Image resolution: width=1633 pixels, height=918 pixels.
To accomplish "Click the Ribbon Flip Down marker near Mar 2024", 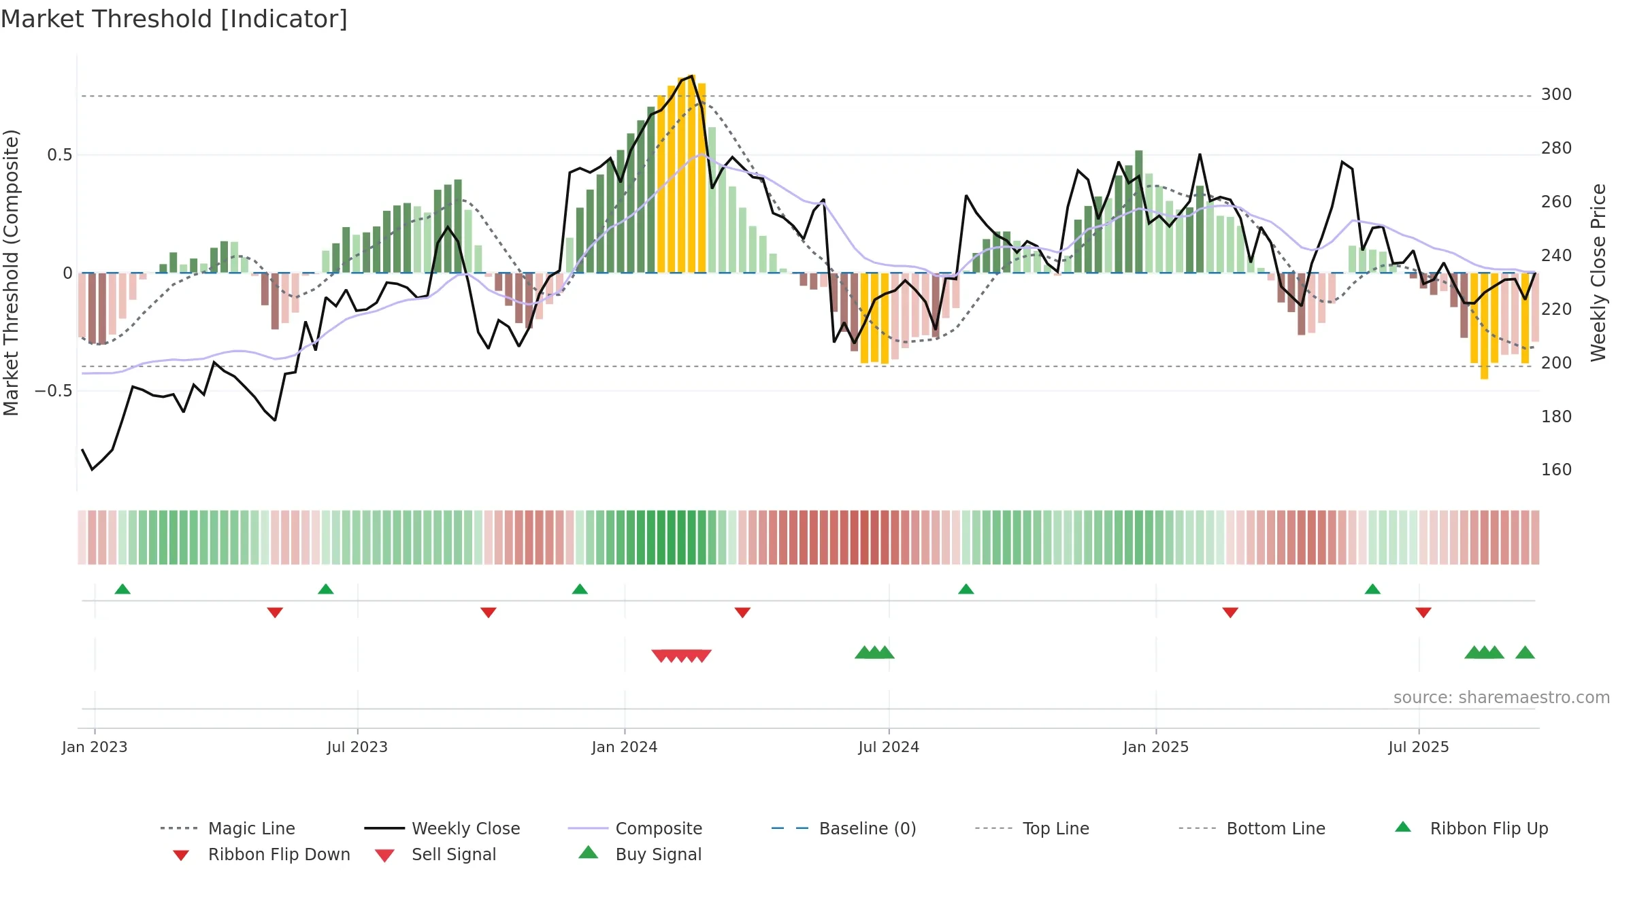I will point(742,613).
